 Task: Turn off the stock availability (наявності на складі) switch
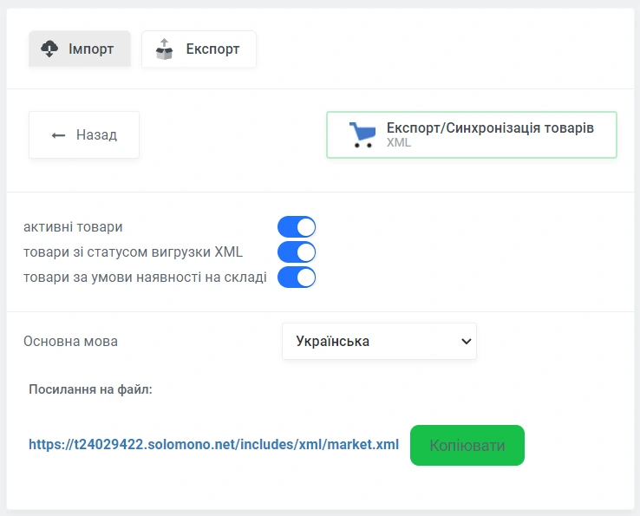click(x=297, y=278)
